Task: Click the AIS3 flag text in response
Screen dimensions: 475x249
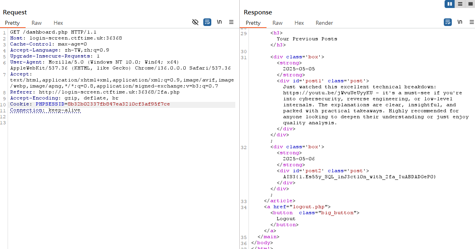Action: (x=359, y=177)
